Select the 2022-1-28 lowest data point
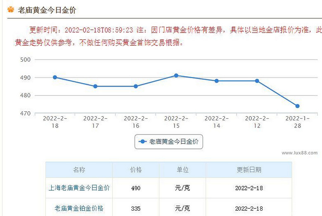Viewport: 322px width, 216px height. [x=297, y=106]
